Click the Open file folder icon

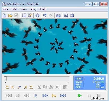pyautogui.click(x=10, y=15)
